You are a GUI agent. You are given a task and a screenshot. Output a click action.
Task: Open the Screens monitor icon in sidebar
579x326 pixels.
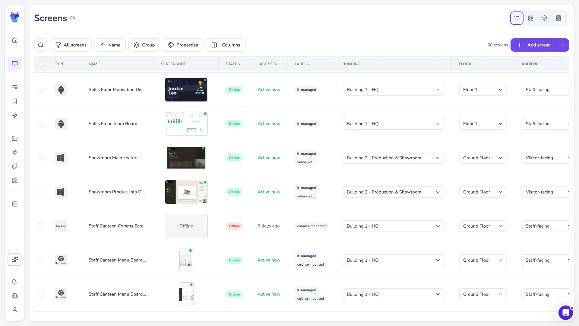tap(14, 64)
